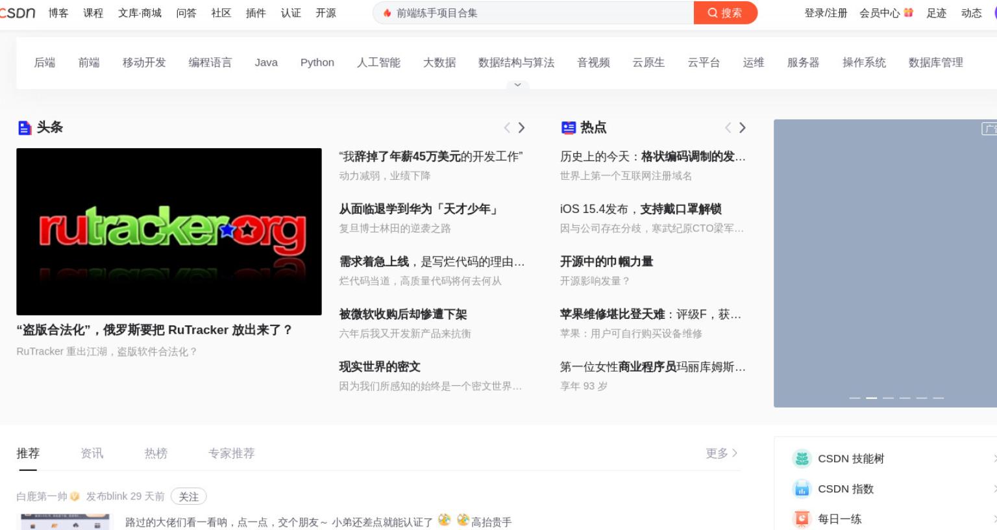This screenshot has width=997, height=530.
Task: Select 运维 category
Action: [754, 63]
